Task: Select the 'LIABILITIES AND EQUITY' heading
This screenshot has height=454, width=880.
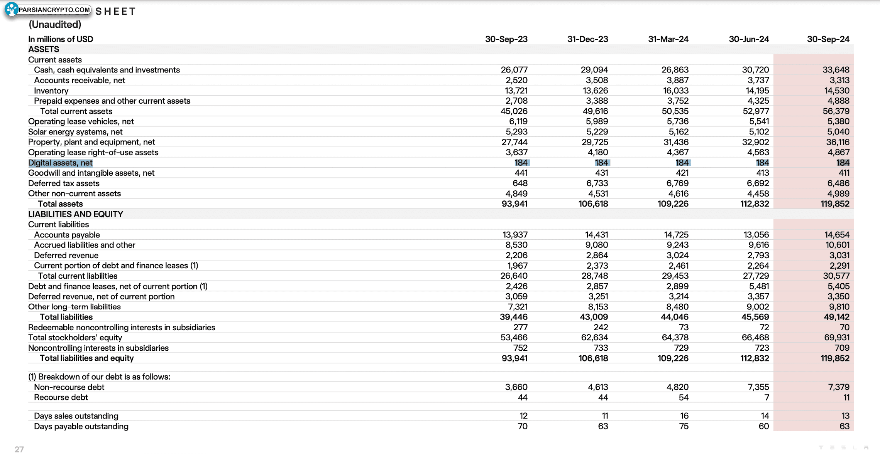Action: pyautogui.click(x=76, y=214)
